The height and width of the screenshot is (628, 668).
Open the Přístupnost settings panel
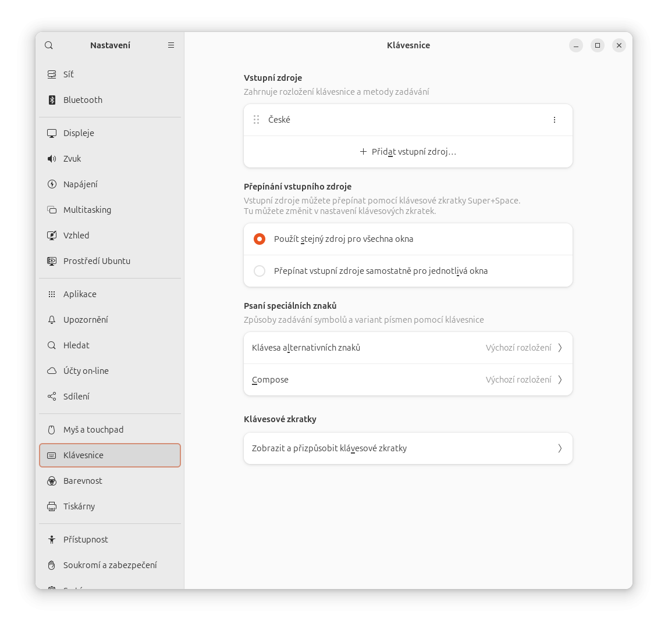pos(86,540)
